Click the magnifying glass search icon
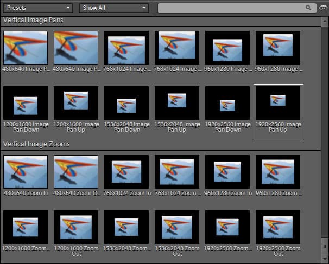Image resolution: width=329 pixels, height=264 pixels. click(x=308, y=8)
